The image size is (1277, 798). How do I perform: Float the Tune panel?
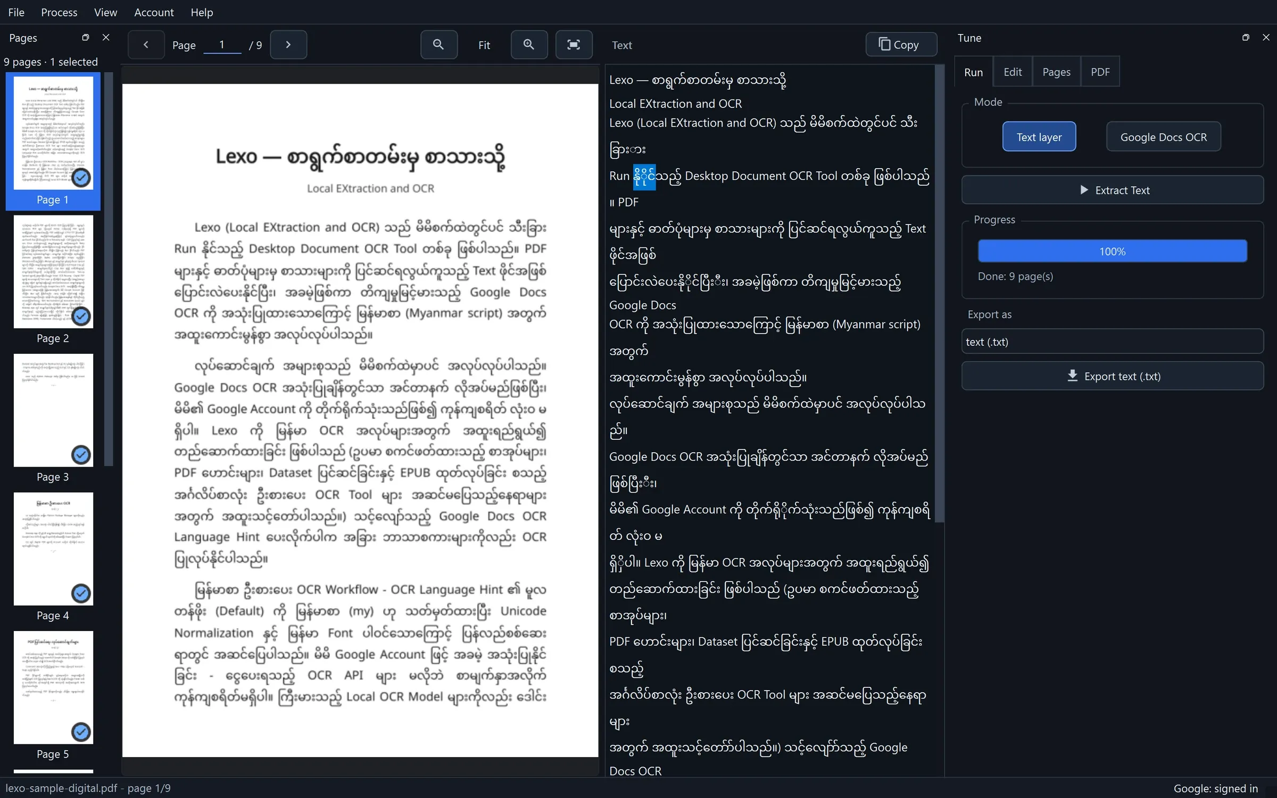(x=1246, y=38)
